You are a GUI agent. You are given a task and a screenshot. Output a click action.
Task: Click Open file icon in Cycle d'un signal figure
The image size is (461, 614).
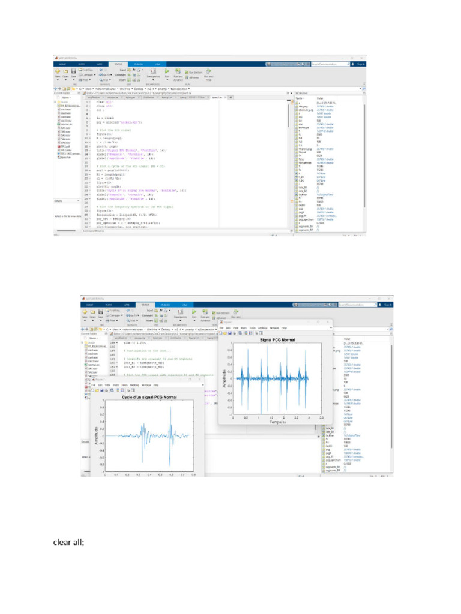(x=97, y=390)
